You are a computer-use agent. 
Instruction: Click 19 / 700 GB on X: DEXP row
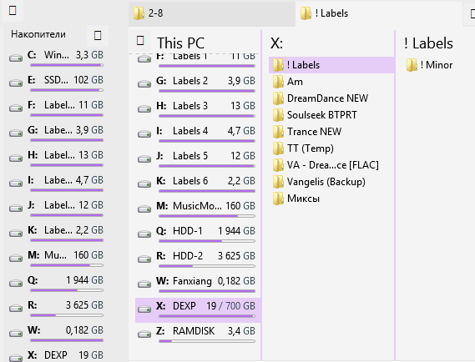(231, 306)
